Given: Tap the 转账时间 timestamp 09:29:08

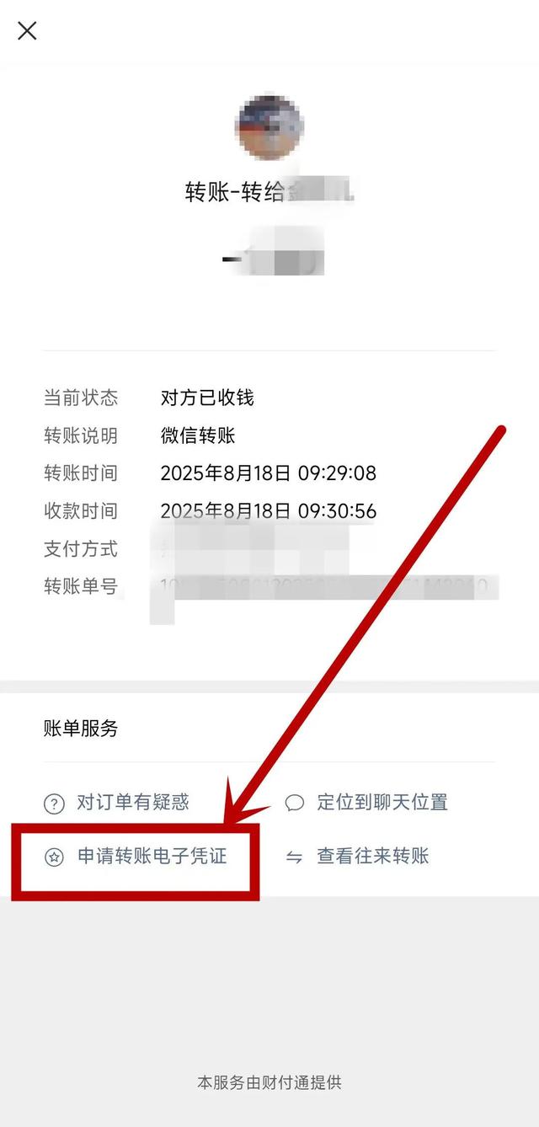Looking at the screenshot, I should click(x=269, y=473).
